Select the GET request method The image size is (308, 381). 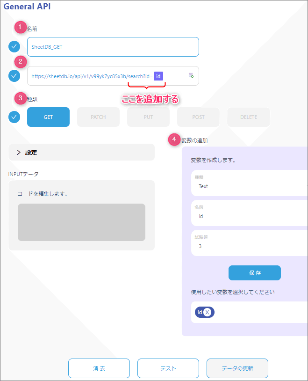click(x=48, y=117)
